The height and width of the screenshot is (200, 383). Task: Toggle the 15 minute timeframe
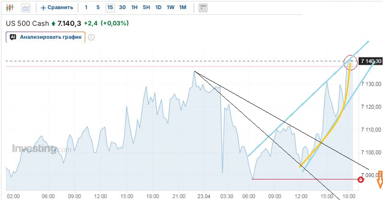(x=110, y=8)
